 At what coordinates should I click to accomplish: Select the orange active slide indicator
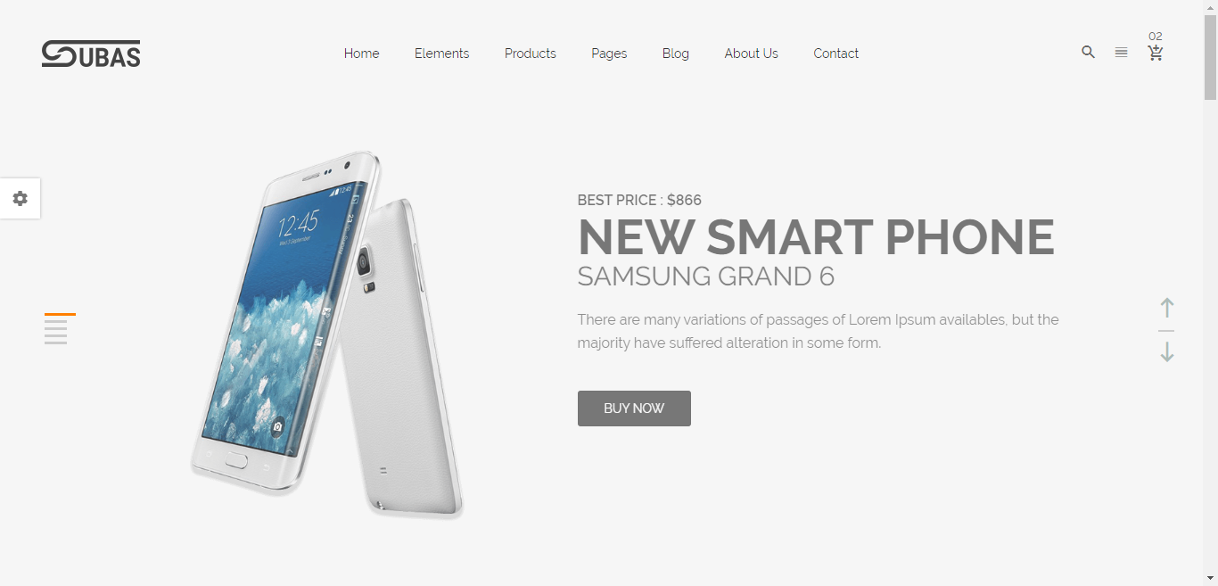click(x=60, y=314)
